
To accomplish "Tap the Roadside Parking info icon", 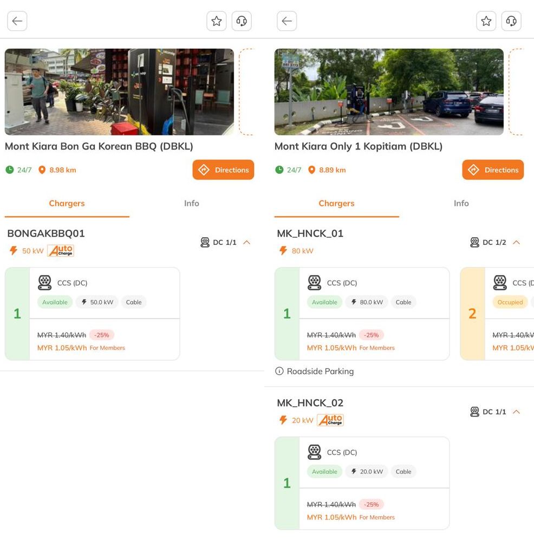I will pyautogui.click(x=279, y=371).
